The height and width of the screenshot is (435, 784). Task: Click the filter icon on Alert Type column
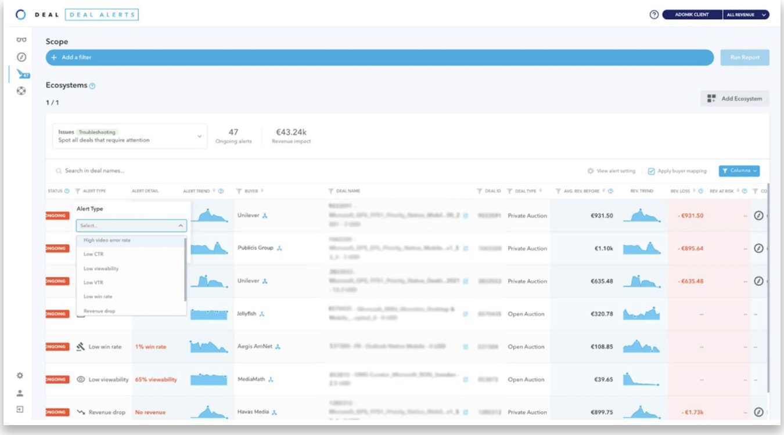[x=78, y=191]
